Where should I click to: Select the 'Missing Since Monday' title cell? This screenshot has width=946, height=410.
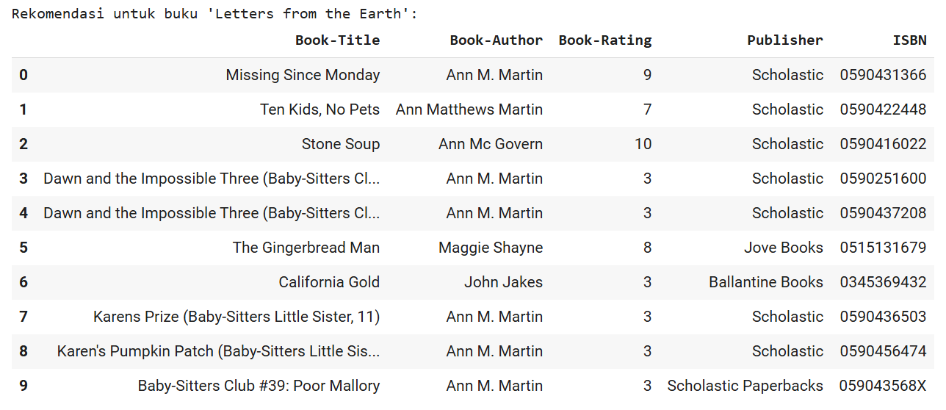click(303, 75)
